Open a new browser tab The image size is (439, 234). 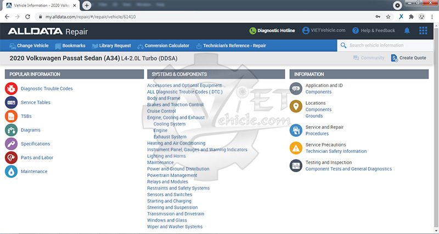[x=87, y=5]
